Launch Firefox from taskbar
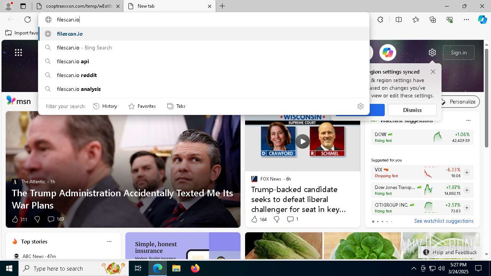 click(x=195, y=268)
